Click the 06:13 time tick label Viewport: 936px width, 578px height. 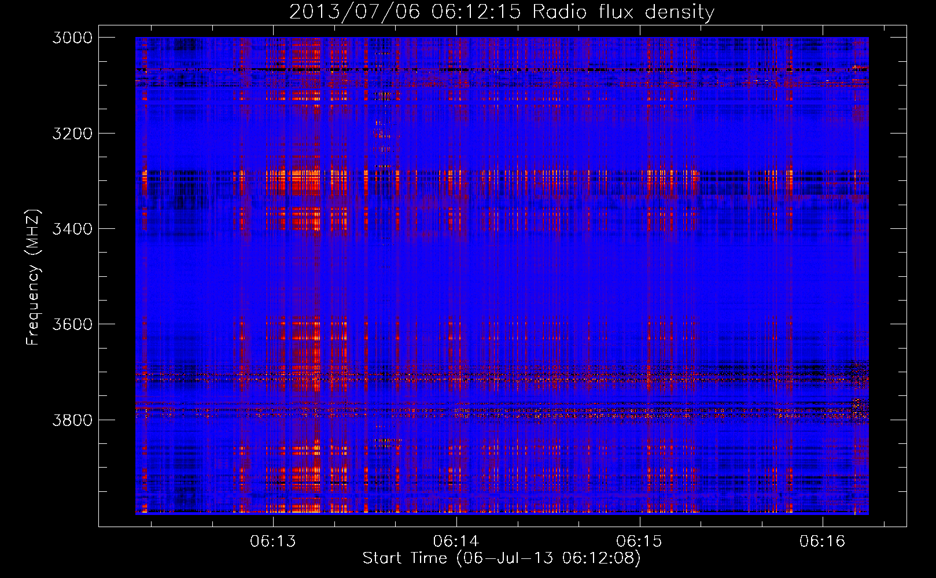273,542
